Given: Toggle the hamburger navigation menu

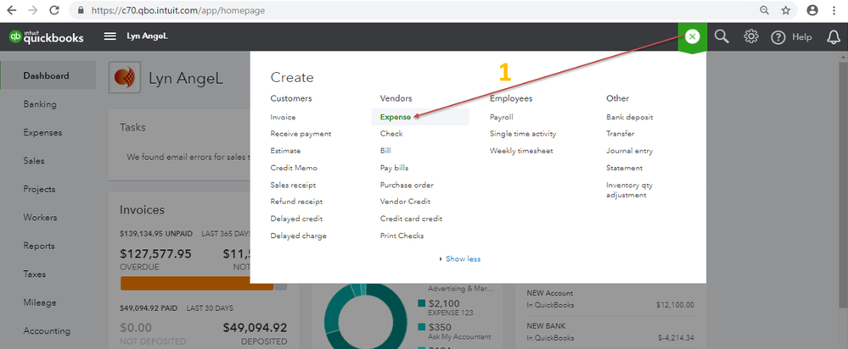Looking at the screenshot, I should coord(110,36).
